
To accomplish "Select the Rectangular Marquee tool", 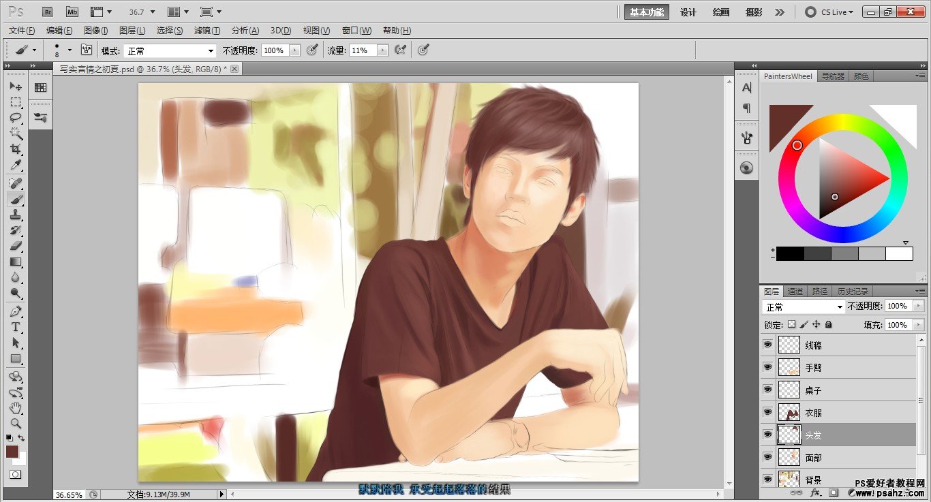I will pos(16,102).
